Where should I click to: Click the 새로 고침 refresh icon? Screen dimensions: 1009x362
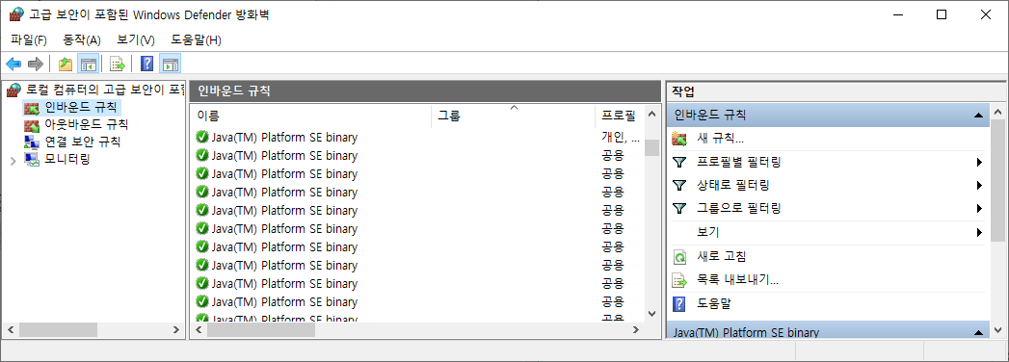point(679,256)
